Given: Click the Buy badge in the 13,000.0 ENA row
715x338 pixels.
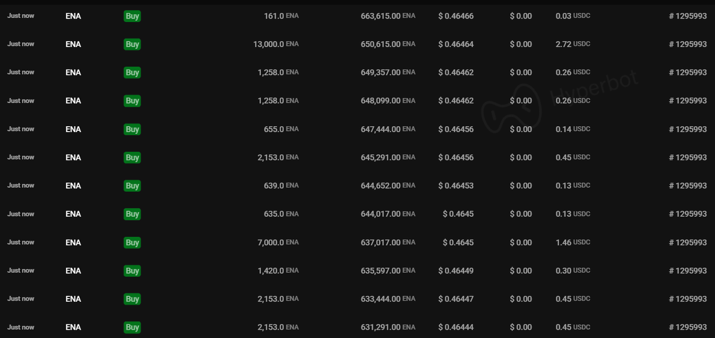Looking at the screenshot, I should pyautogui.click(x=132, y=44).
